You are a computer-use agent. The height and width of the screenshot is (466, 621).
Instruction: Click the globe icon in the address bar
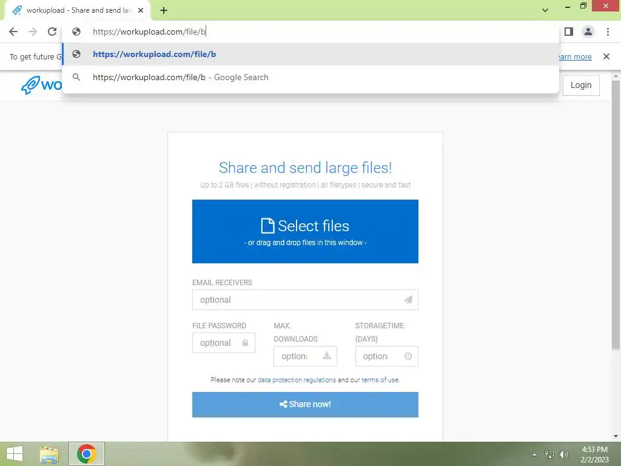(x=76, y=32)
